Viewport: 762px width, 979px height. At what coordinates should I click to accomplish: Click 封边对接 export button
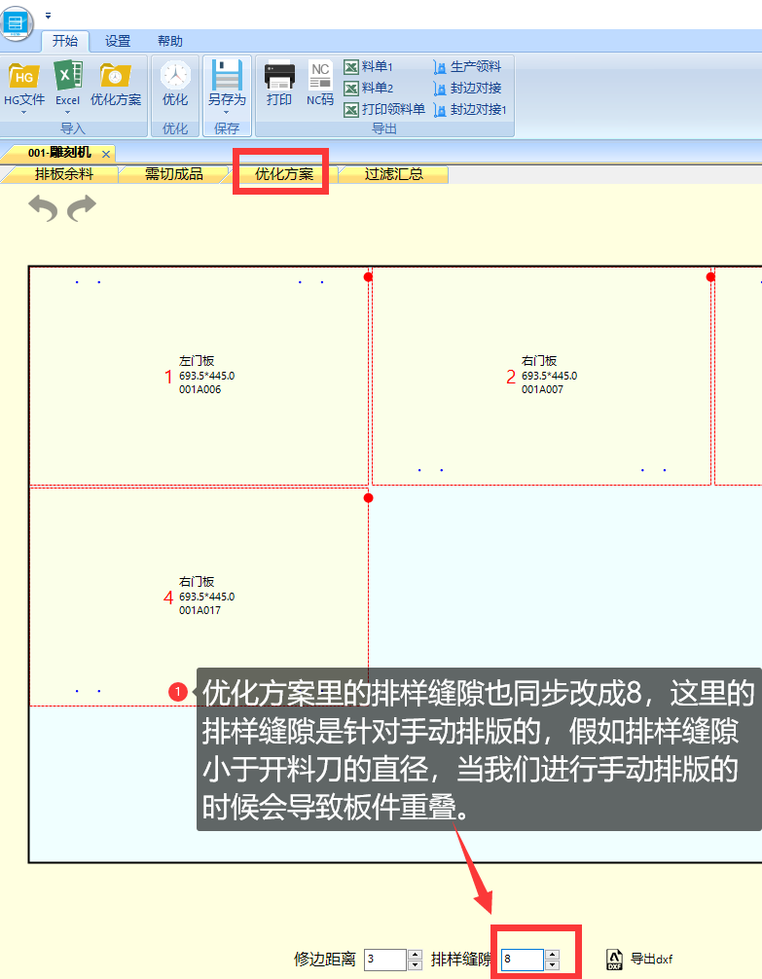point(467,88)
